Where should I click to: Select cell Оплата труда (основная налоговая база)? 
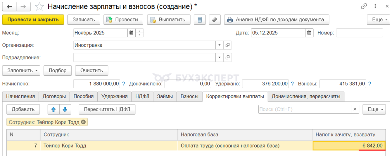[x=245, y=146]
